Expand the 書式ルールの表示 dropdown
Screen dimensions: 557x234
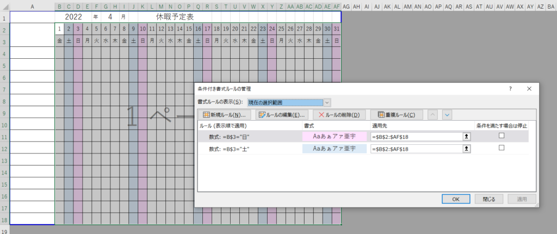327,102
